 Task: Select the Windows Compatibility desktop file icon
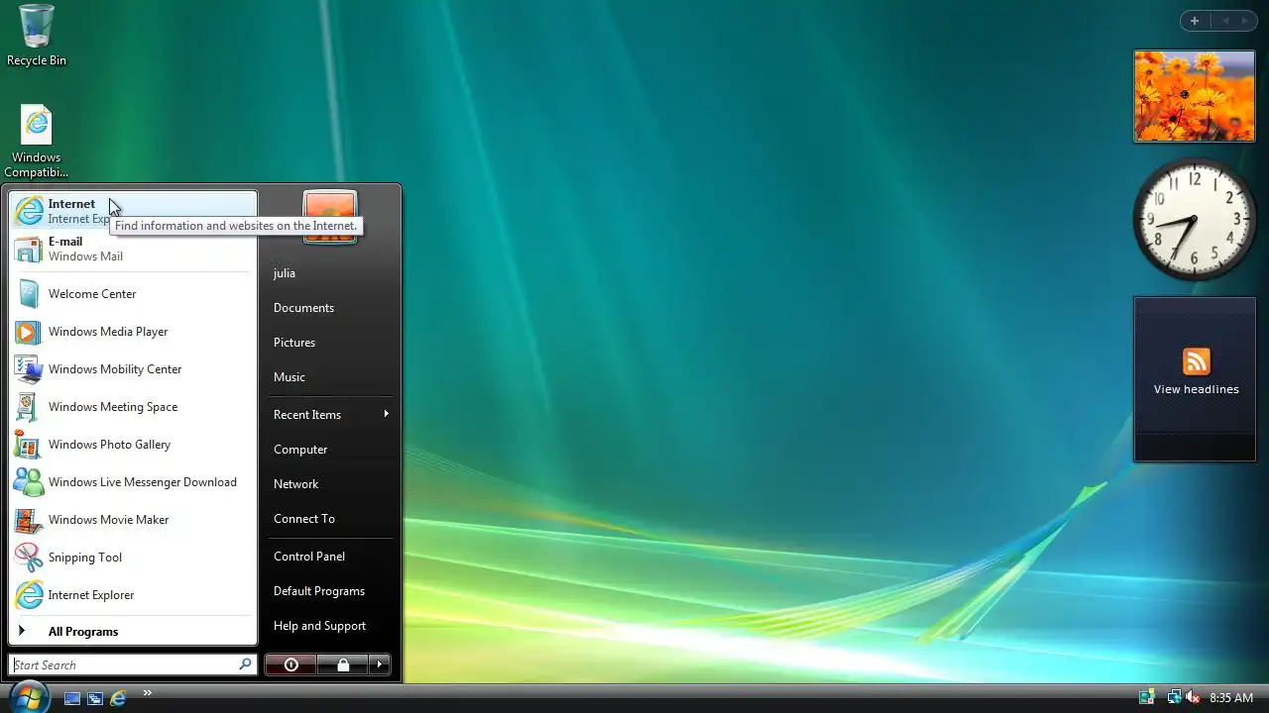[37, 142]
